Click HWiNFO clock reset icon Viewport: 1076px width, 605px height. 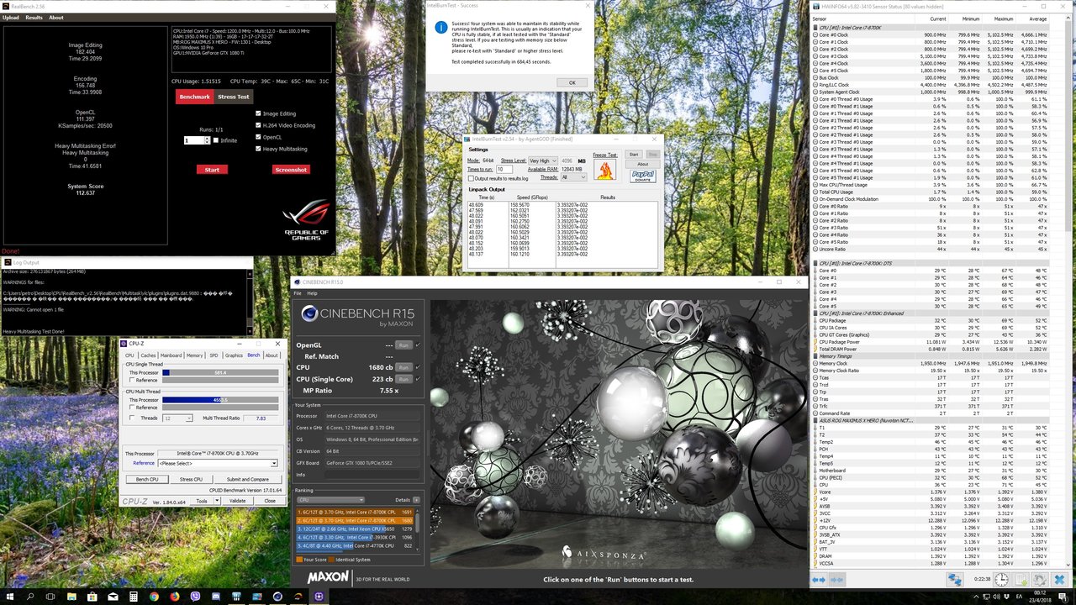[x=1001, y=580]
